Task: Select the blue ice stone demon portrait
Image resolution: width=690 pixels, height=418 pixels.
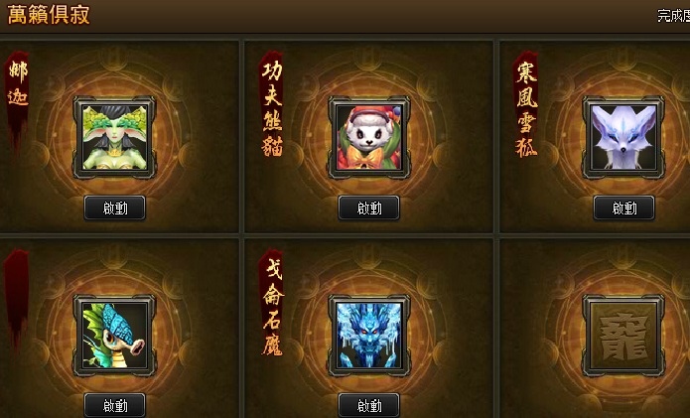Action: pyautogui.click(x=368, y=336)
